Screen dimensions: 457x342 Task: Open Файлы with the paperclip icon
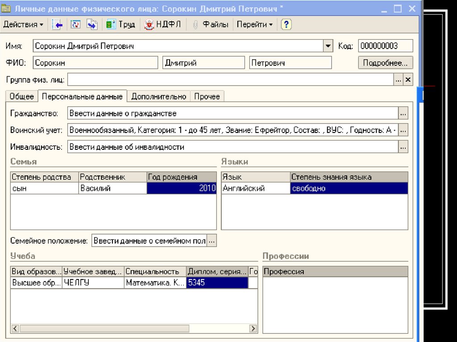tap(210, 25)
